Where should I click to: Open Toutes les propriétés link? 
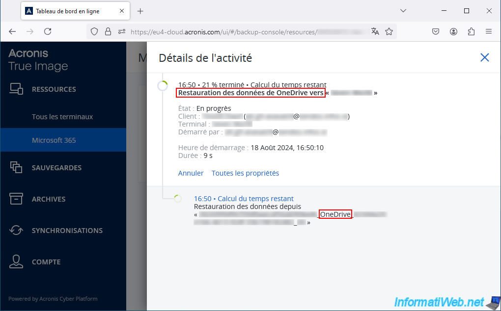246,173
